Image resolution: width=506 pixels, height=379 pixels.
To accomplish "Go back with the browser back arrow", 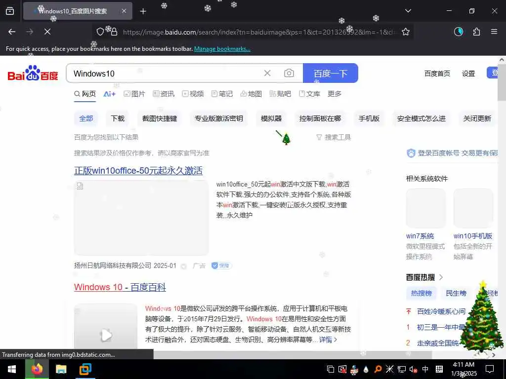I will (x=12, y=32).
